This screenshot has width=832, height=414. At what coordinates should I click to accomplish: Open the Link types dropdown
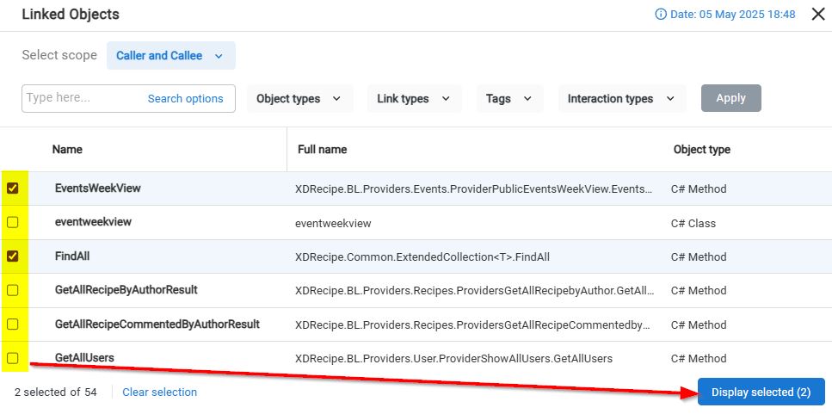coord(414,99)
